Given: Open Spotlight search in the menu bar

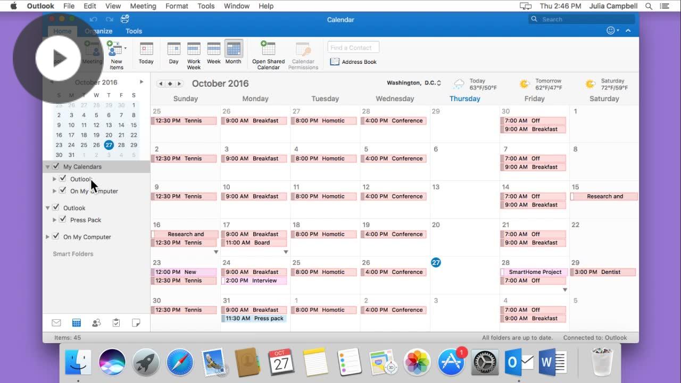Looking at the screenshot, I should coord(649,6).
